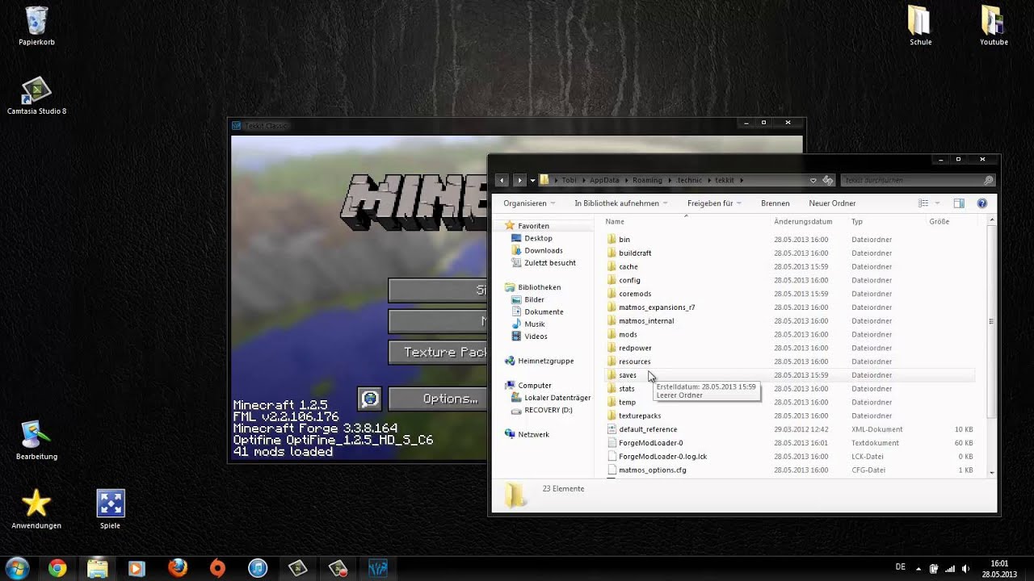The height and width of the screenshot is (581, 1034).
Task: Open iTunes from the taskbar
Action: [258, 569]
